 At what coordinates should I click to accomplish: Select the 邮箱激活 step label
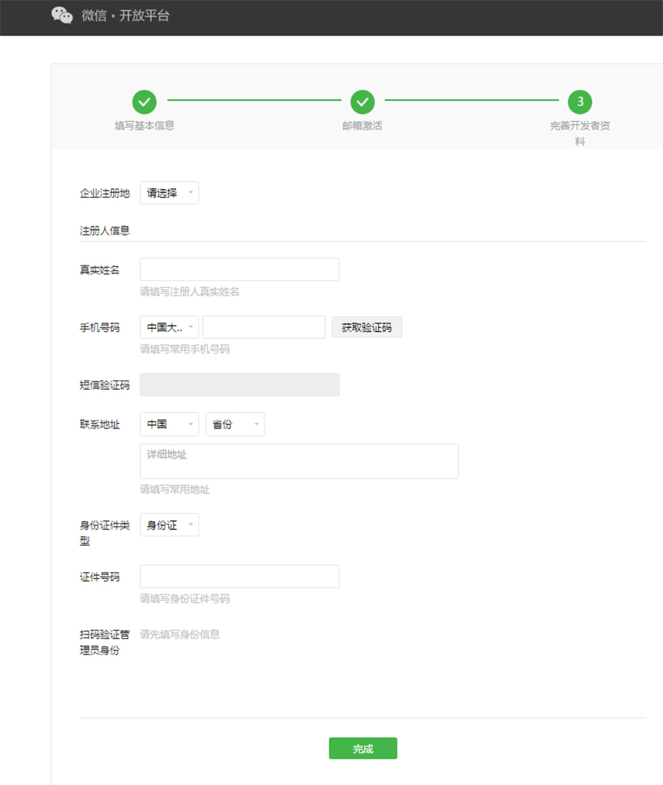[362, 125]
